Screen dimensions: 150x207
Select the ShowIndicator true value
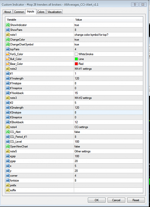coord(77,25)
